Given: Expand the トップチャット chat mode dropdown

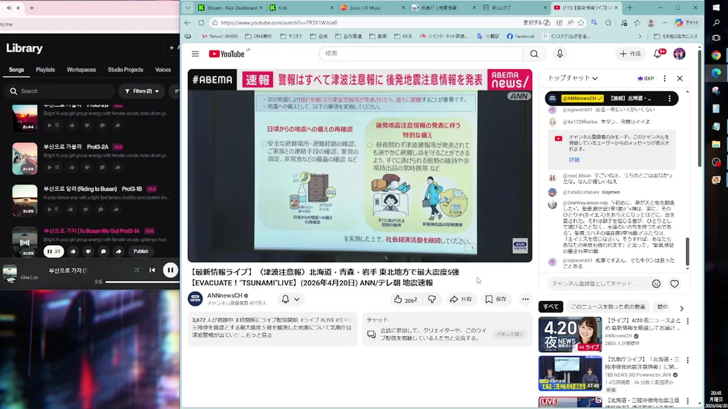Looking at the screenshot, I should tap(573, 78).
